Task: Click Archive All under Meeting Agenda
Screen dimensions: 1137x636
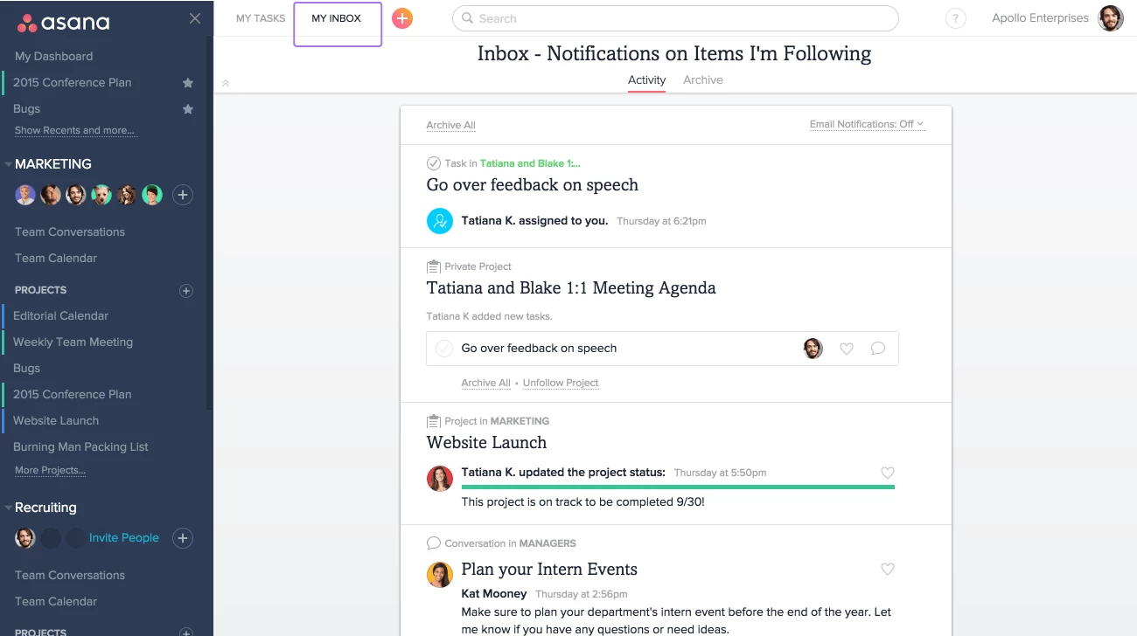Action: [x=485, y=384]
